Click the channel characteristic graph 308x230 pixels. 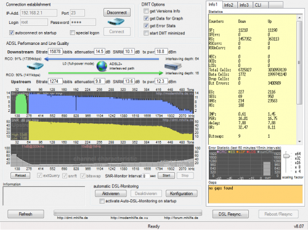[102, 156]
